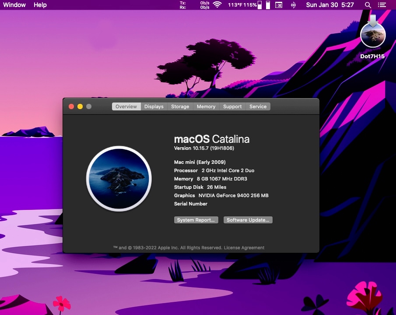Click the narrow bar icon left of the keyboard viewer

click(x=268, y=5)
